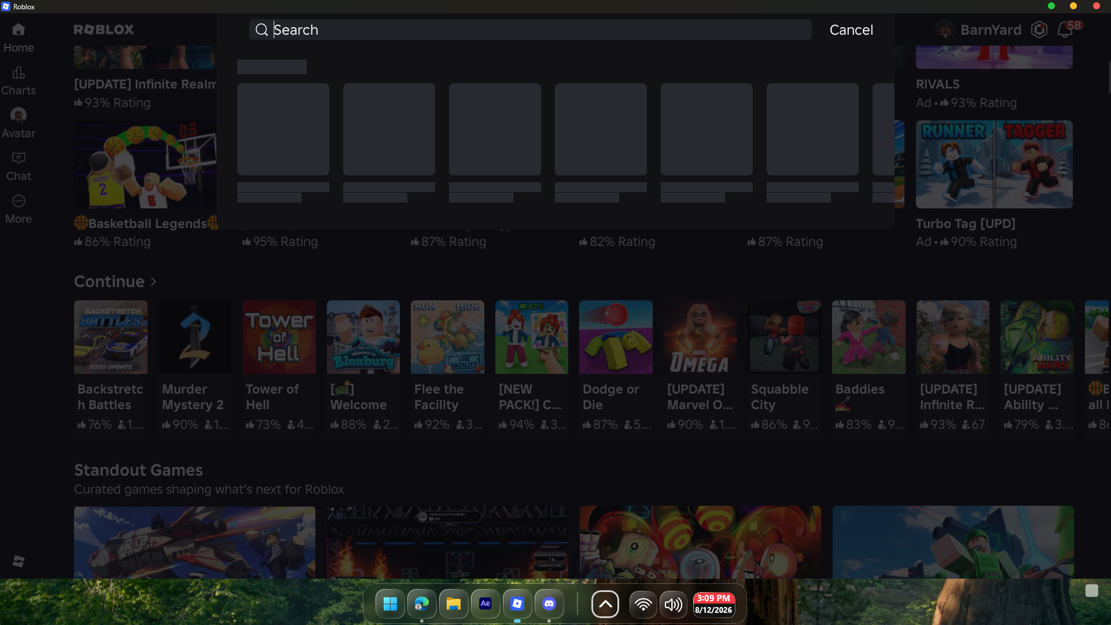
Task: Open Tower of Hell game thumbnail
Action: (x=279, y=337)
